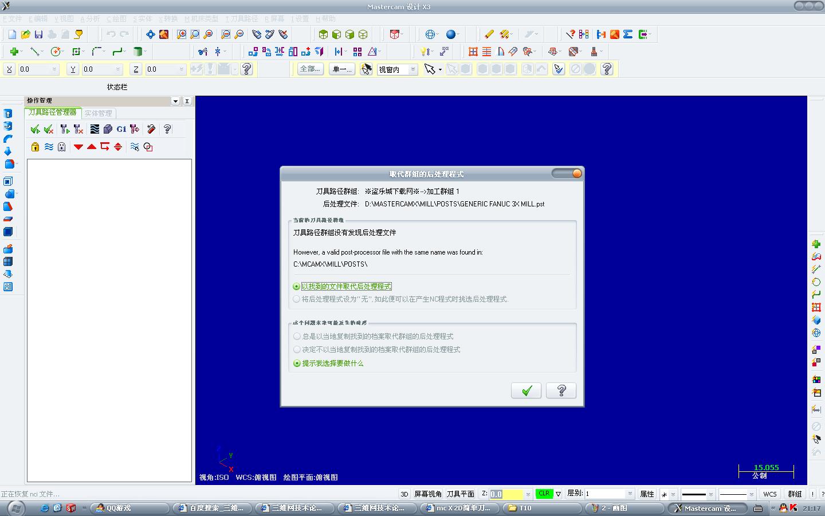
Task: Click the green cylinder solid icon
Action: coord(137,52)
